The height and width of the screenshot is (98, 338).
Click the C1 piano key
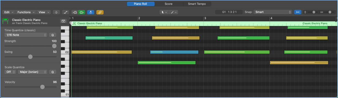pyautogui.click(x=65, y=94)
